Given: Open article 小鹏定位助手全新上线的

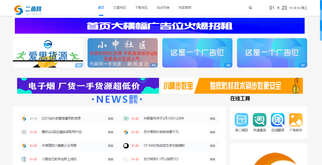Looking at the screenshot, I should 59,159.
